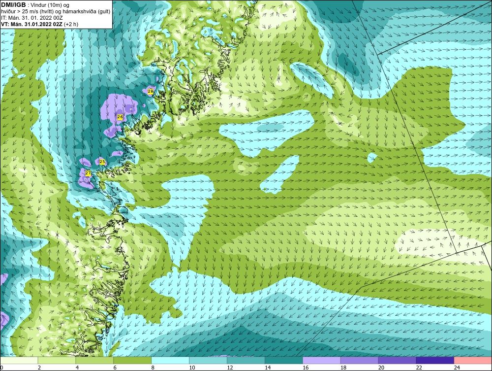The image size is (492, 371).
Task: Click the legend line about hviður > 25 m/s
Action: pyautogui.click(x=56, y=12)
